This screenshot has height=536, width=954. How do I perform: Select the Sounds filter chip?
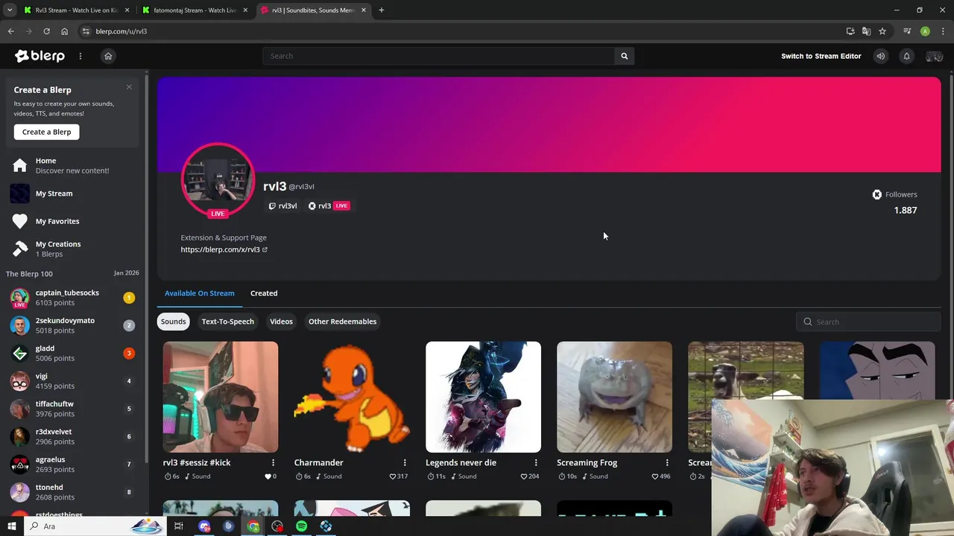point(173,322)
